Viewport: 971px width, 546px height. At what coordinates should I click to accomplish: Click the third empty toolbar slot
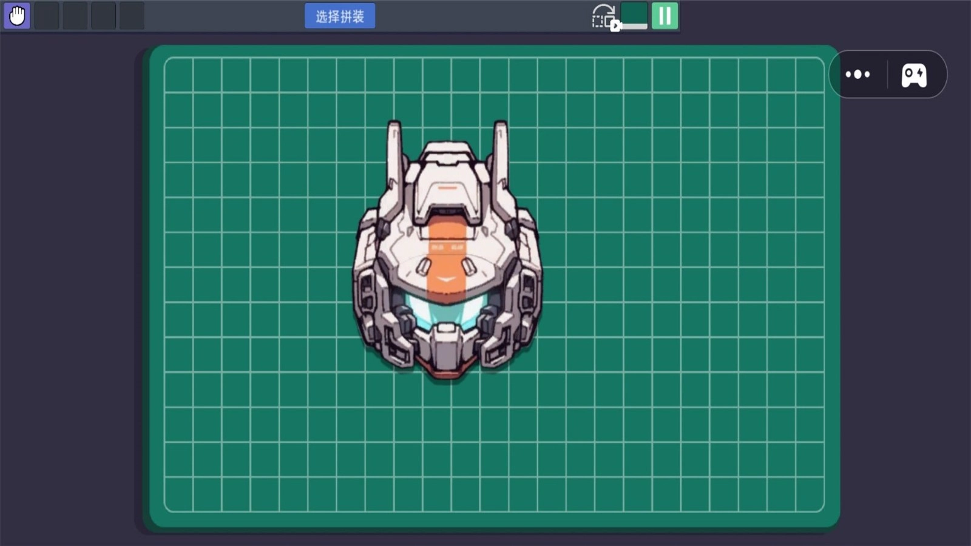(104, 16)
